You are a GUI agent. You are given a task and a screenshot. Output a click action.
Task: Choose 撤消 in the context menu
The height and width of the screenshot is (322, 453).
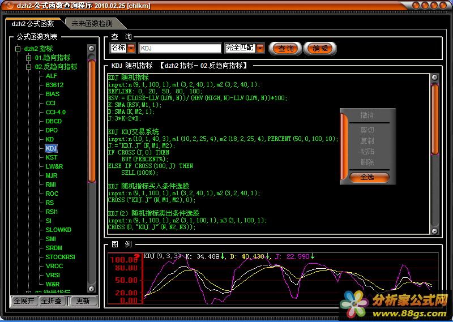click(x=367, y=115)
